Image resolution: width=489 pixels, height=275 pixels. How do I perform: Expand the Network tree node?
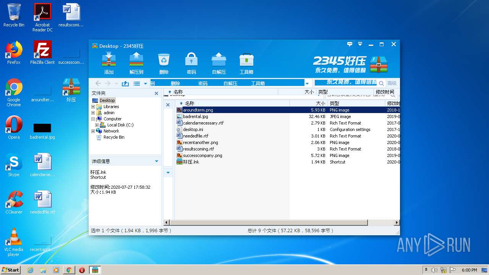click(93, 131)
